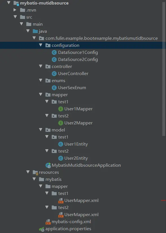166x233 pixels.
Task: Collapse the java folder arrow
Action: (x=28, y=31)
